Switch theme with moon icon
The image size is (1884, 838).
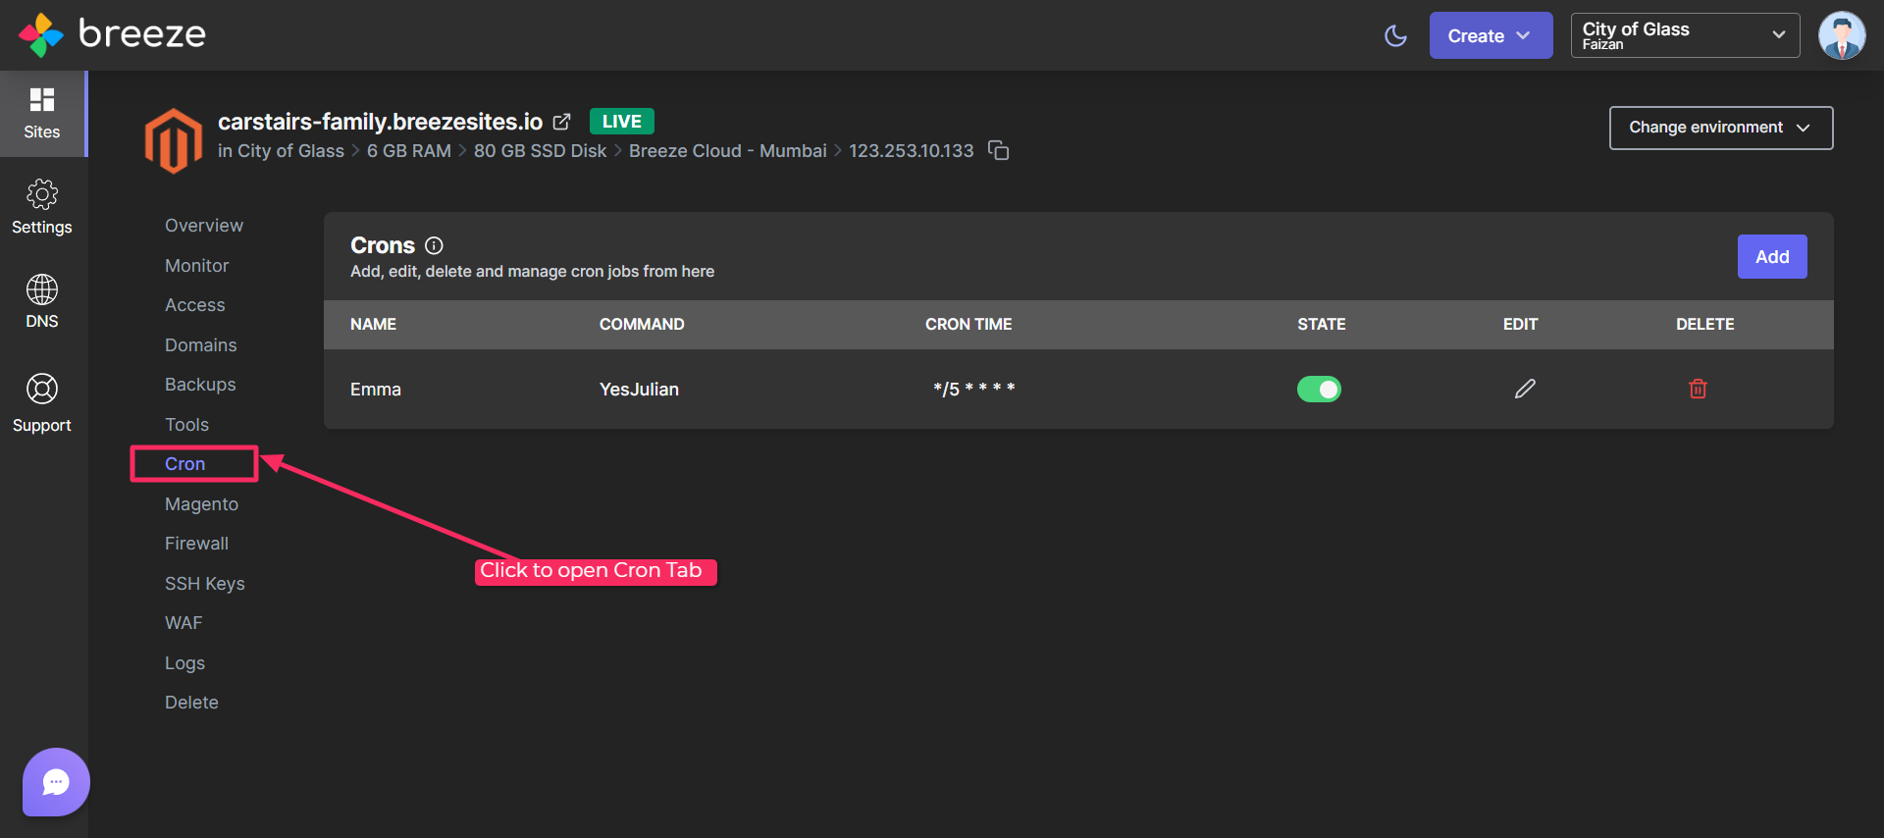pos(1395,36)
